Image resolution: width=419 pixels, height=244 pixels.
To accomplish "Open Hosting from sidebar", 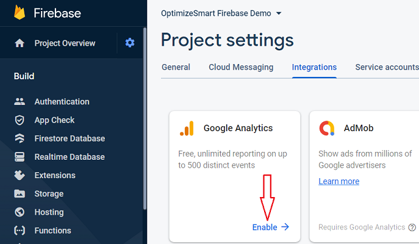I will tap(49, 212).
